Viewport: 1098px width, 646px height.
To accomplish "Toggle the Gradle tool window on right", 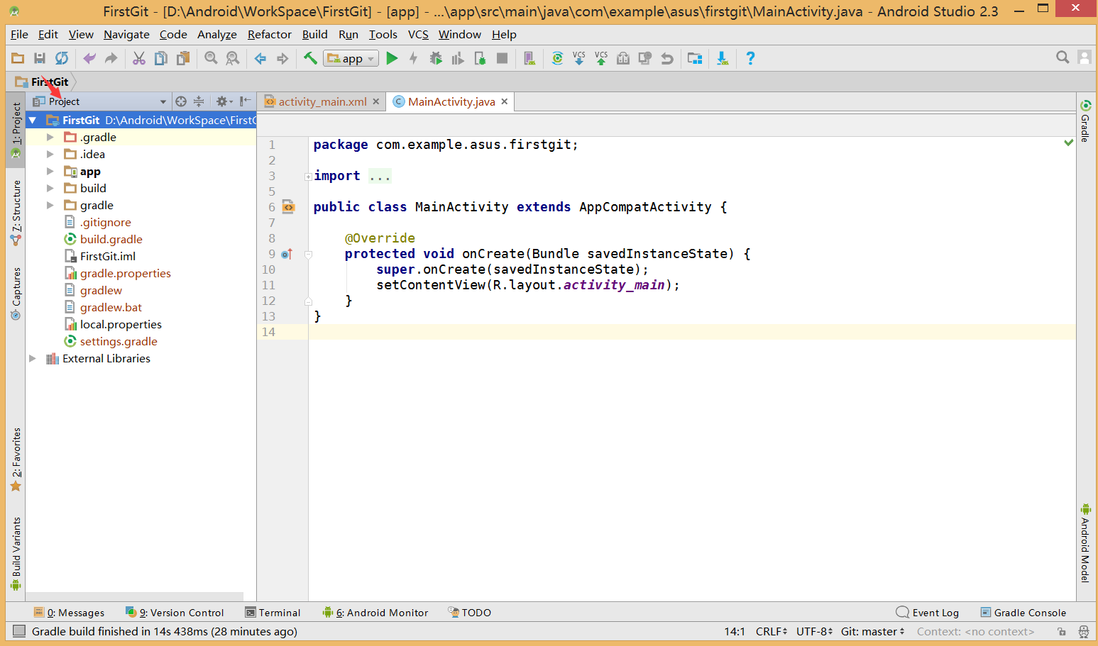I will pyautogui.click(x=1085, y=121).
